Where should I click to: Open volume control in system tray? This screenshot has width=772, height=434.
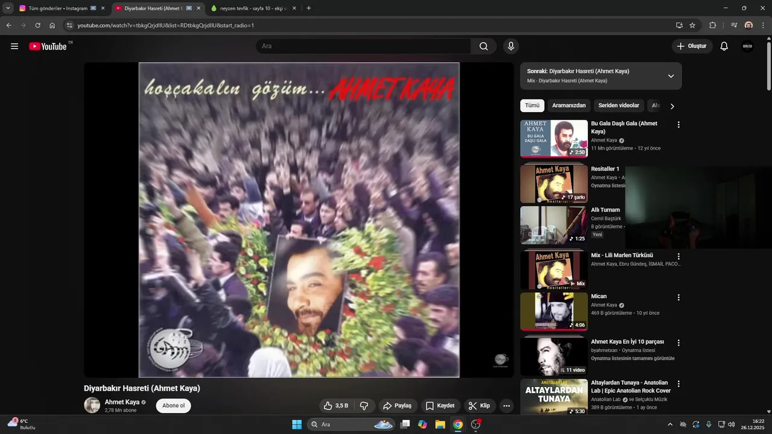[731, 424]
